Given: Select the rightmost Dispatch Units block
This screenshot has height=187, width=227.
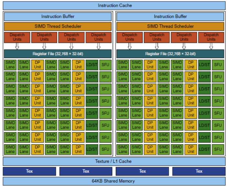Looking at the screenshot, I should [x=211, y=37].
